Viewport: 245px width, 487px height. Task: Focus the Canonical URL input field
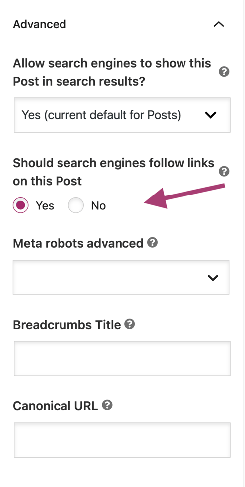(122, 440)
